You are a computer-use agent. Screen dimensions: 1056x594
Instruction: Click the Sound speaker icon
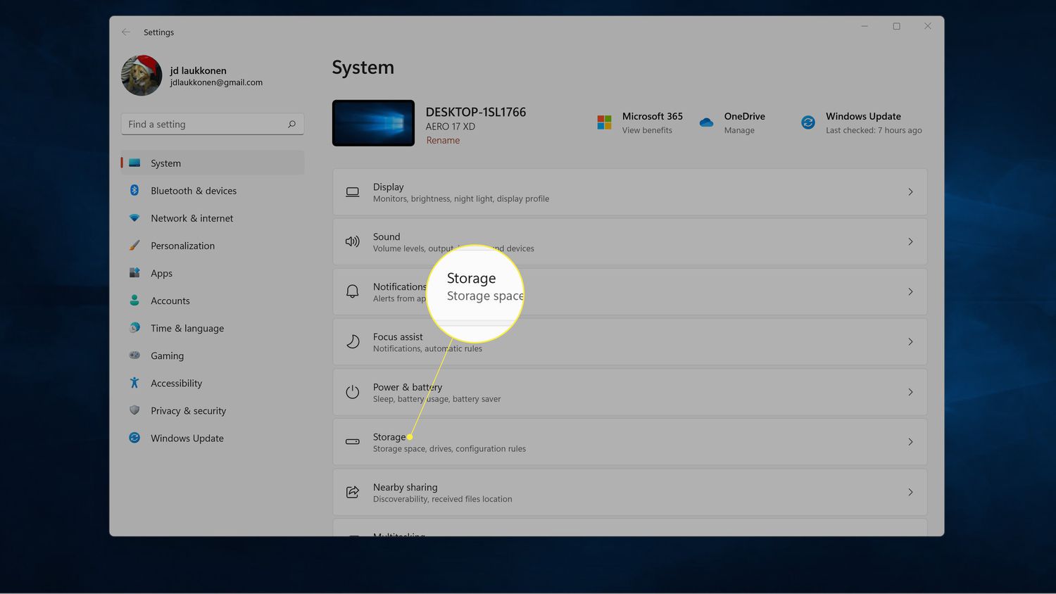[x=353, y=242]
